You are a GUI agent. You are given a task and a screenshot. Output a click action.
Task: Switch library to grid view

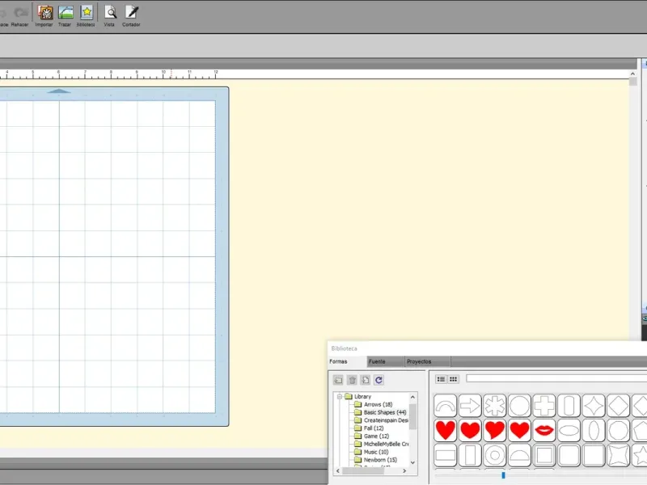click(453, 379)
